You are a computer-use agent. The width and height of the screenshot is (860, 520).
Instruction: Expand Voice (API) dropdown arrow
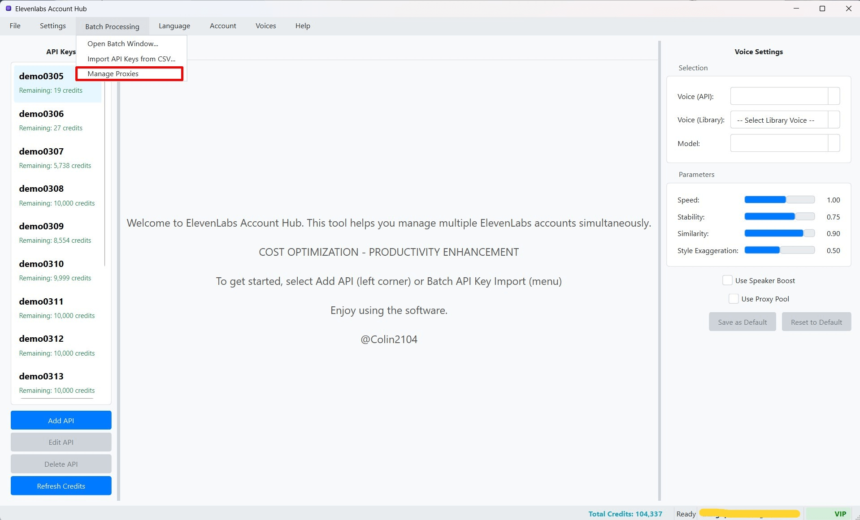(834, 96)
